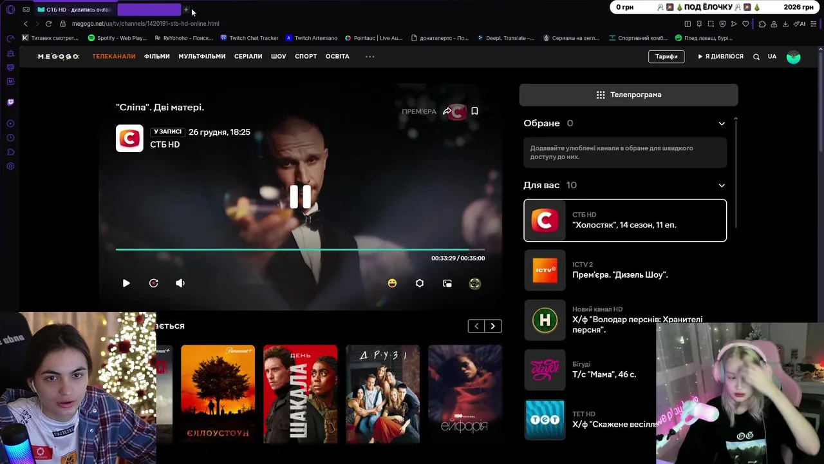Open the СПОРТ menu item

point(306,56)
